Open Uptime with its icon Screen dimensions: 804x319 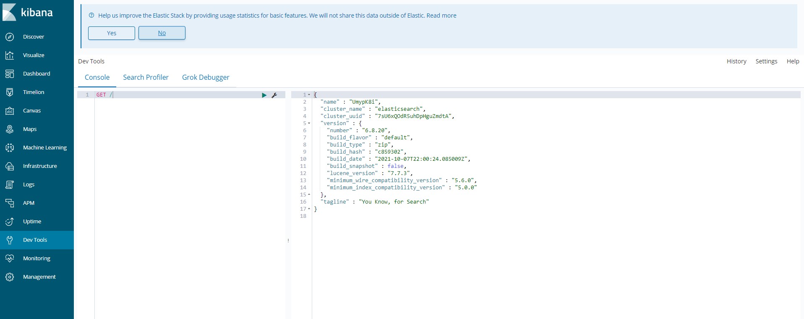[10, 222]
